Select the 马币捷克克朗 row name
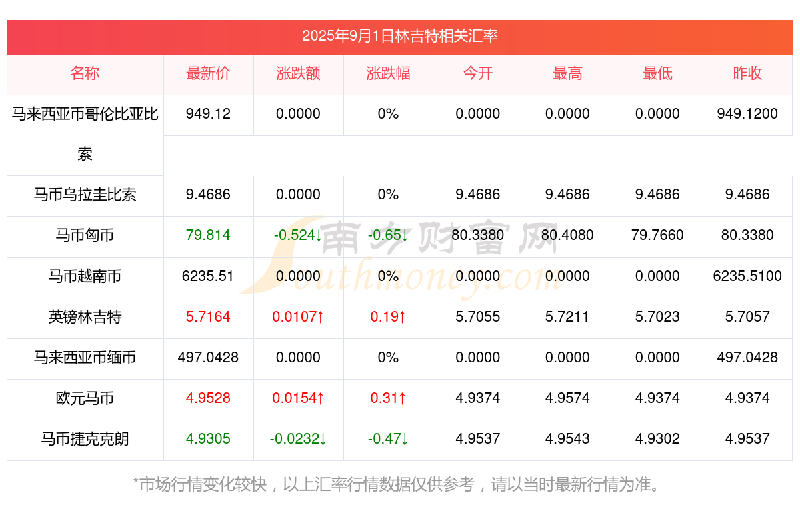This screenshot has width=800, height=505. (x=85, y=439)
